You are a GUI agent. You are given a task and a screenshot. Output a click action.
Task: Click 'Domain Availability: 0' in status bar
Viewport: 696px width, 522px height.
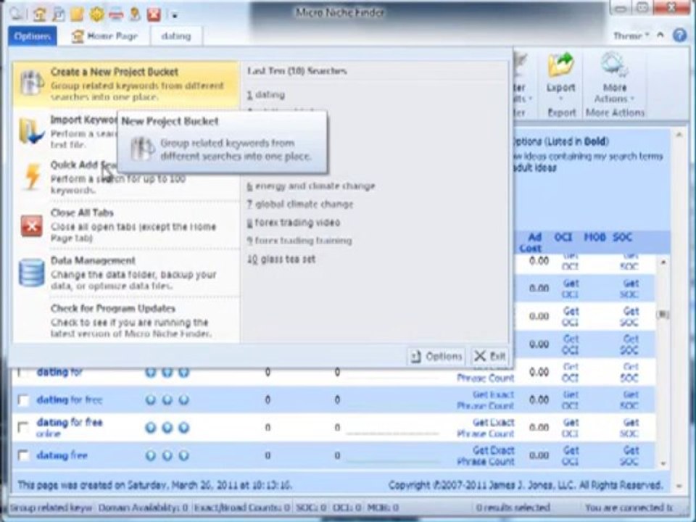pos(143,507)
